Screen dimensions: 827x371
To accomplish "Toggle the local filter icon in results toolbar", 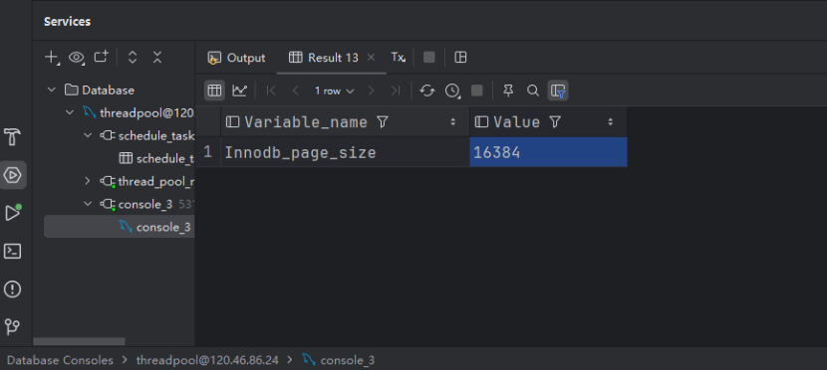I will pos(558,91).
